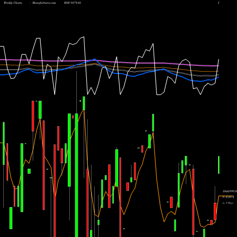Click the "Weekly Charts" title text
The width and height of the screenshot is (237, 237).
pyautogui.click(x=13, y=3)
